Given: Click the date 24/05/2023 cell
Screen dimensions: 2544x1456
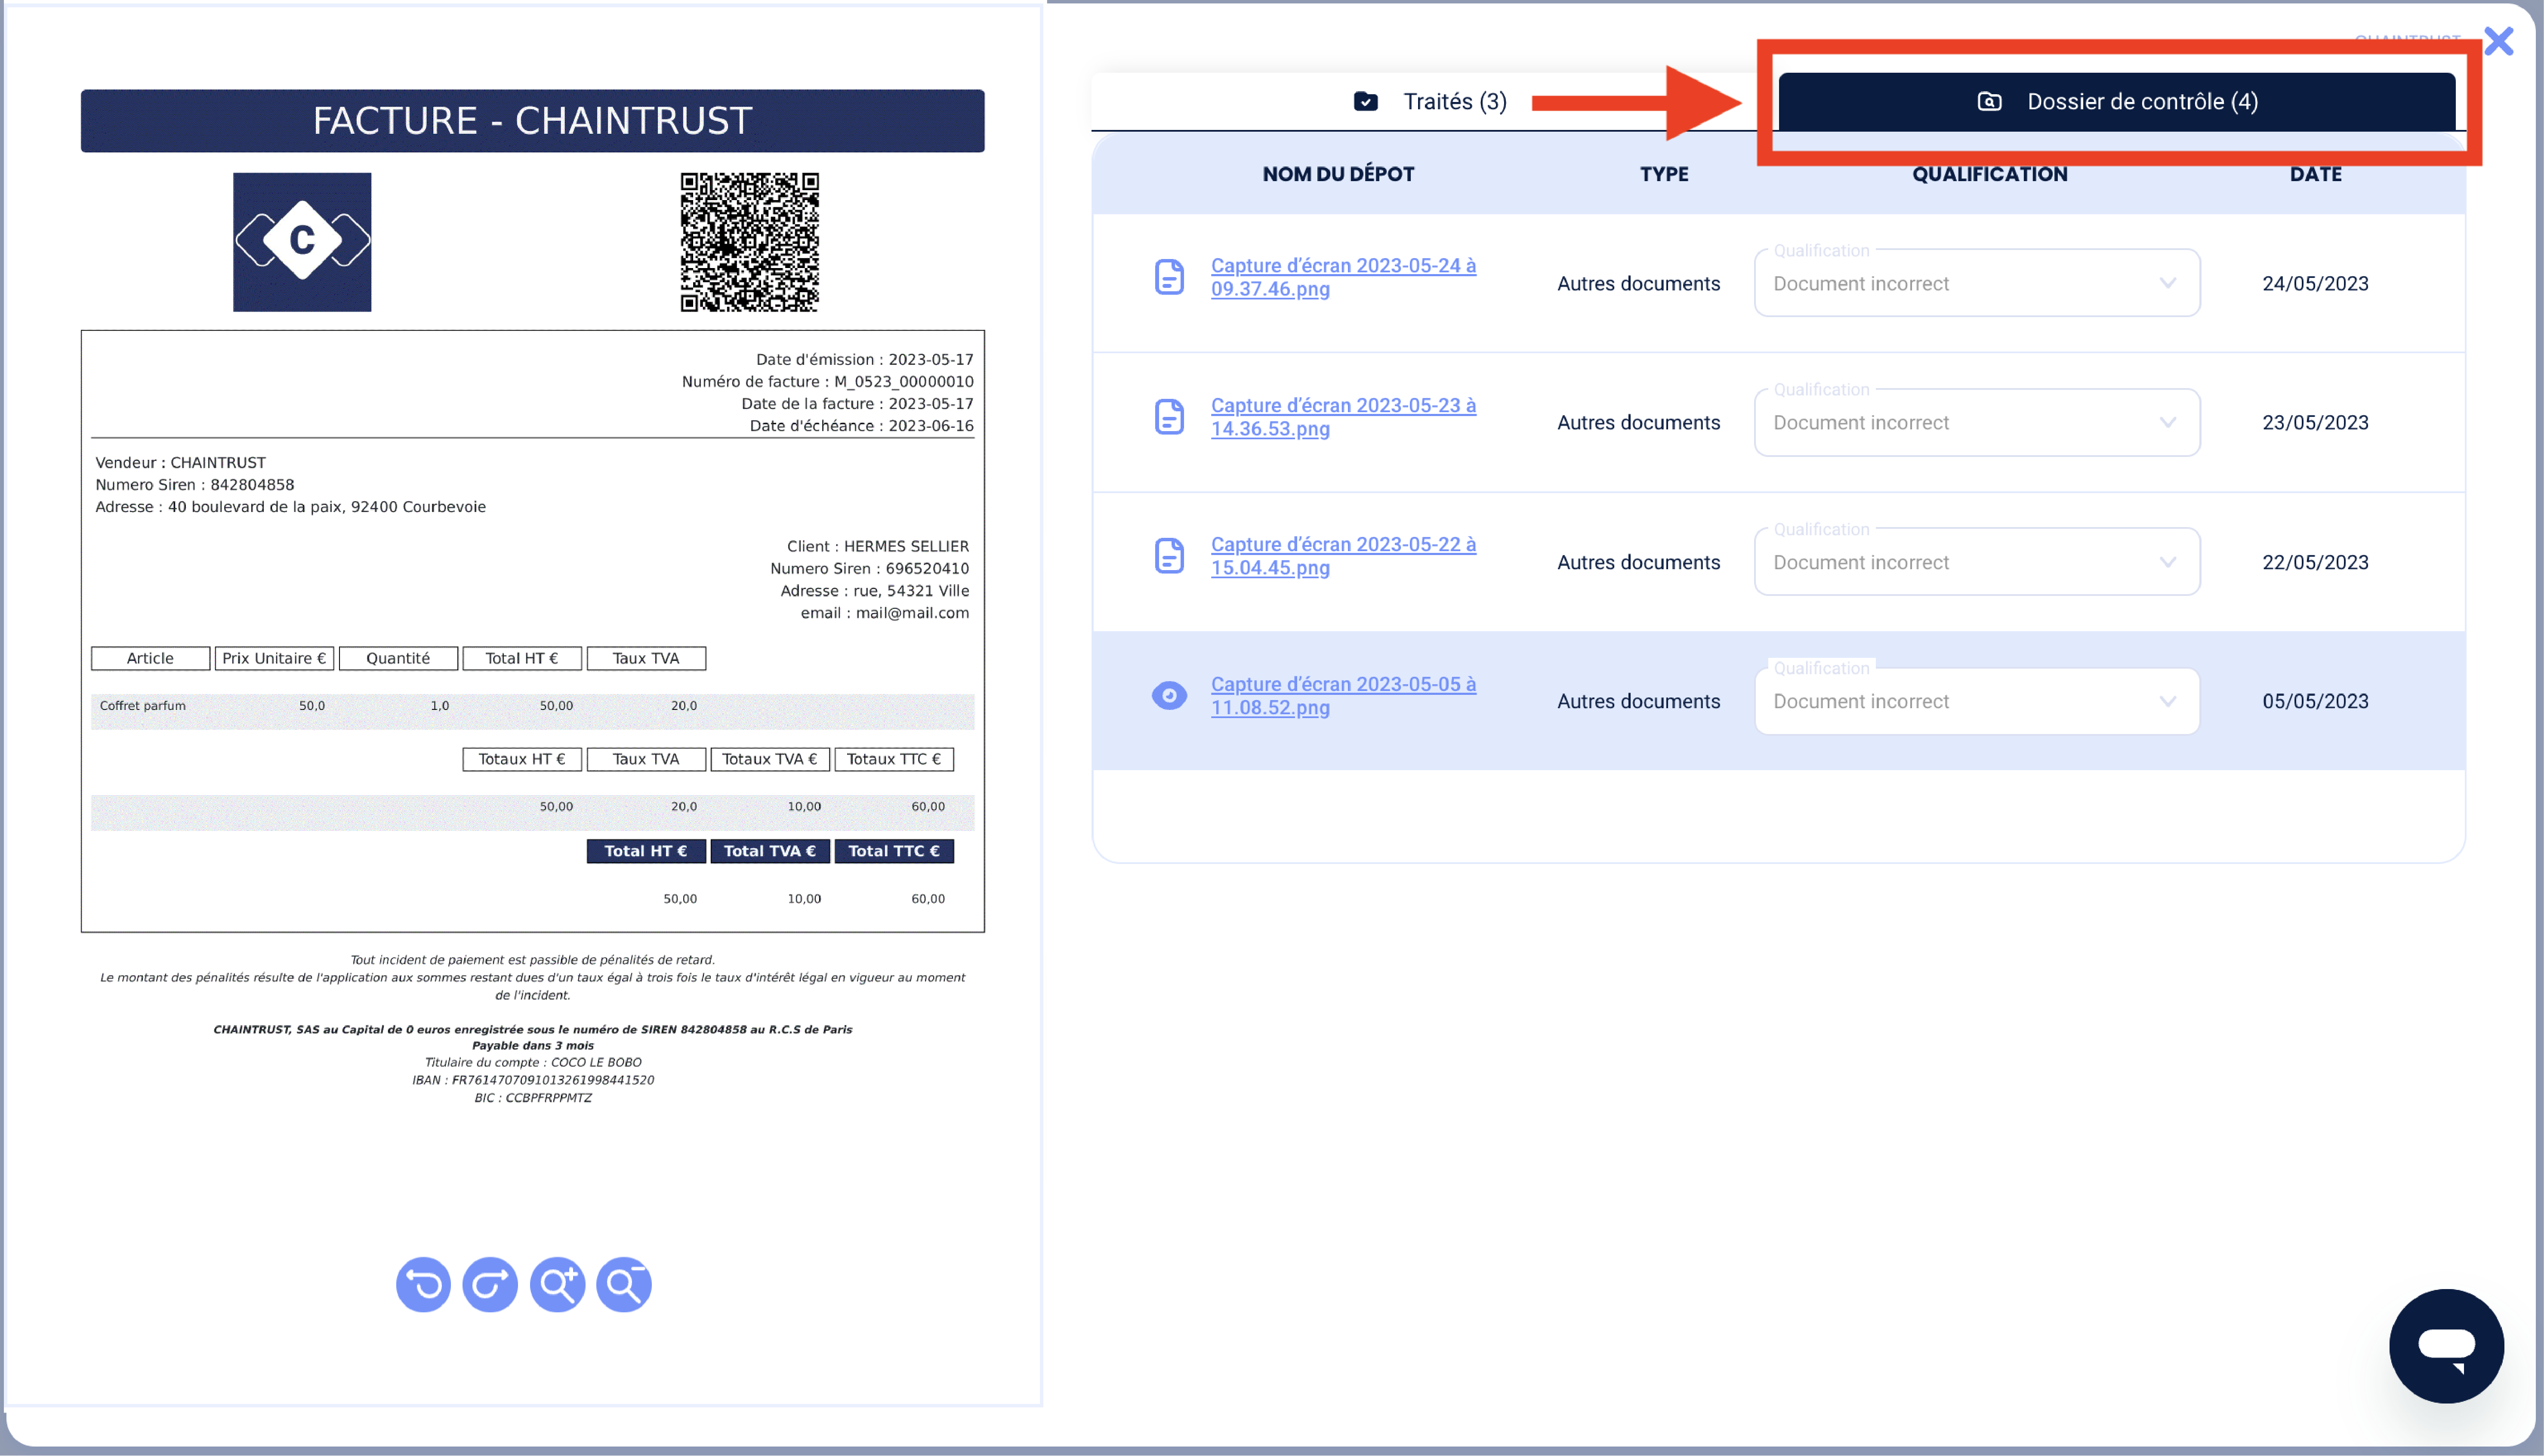Looking at the screenshot, I should 2315,283.
